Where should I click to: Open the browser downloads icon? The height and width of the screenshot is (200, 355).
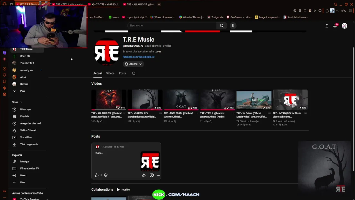pos(337,11)
